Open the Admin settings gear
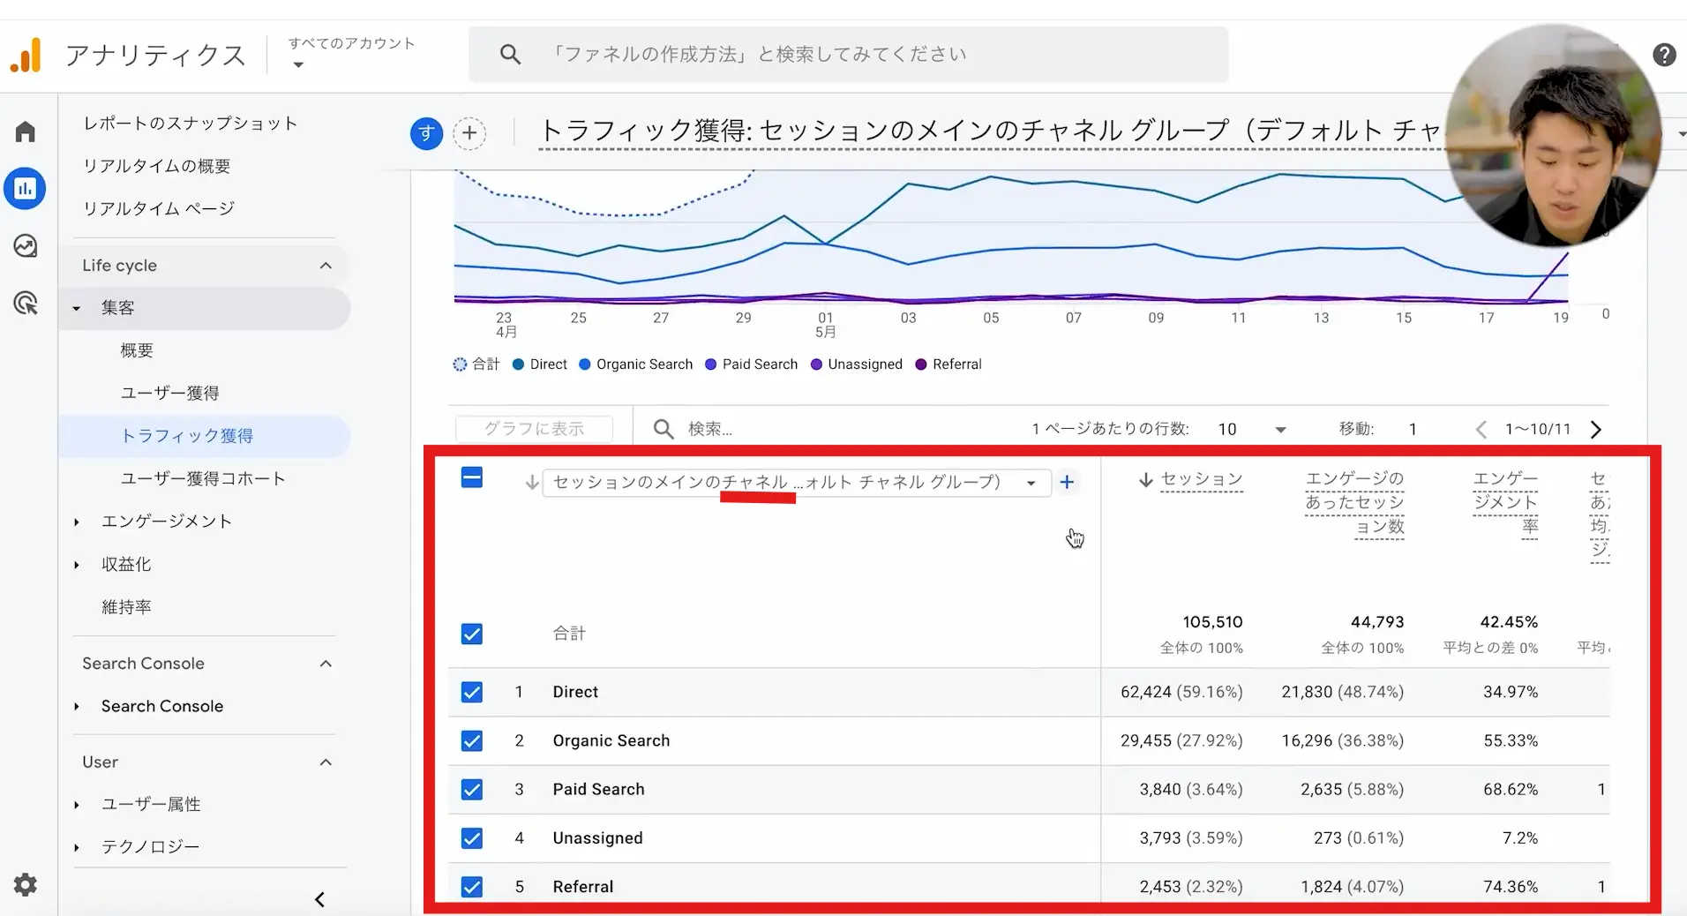This screenshot has height=916, width=1687. (x=26, y=884)
